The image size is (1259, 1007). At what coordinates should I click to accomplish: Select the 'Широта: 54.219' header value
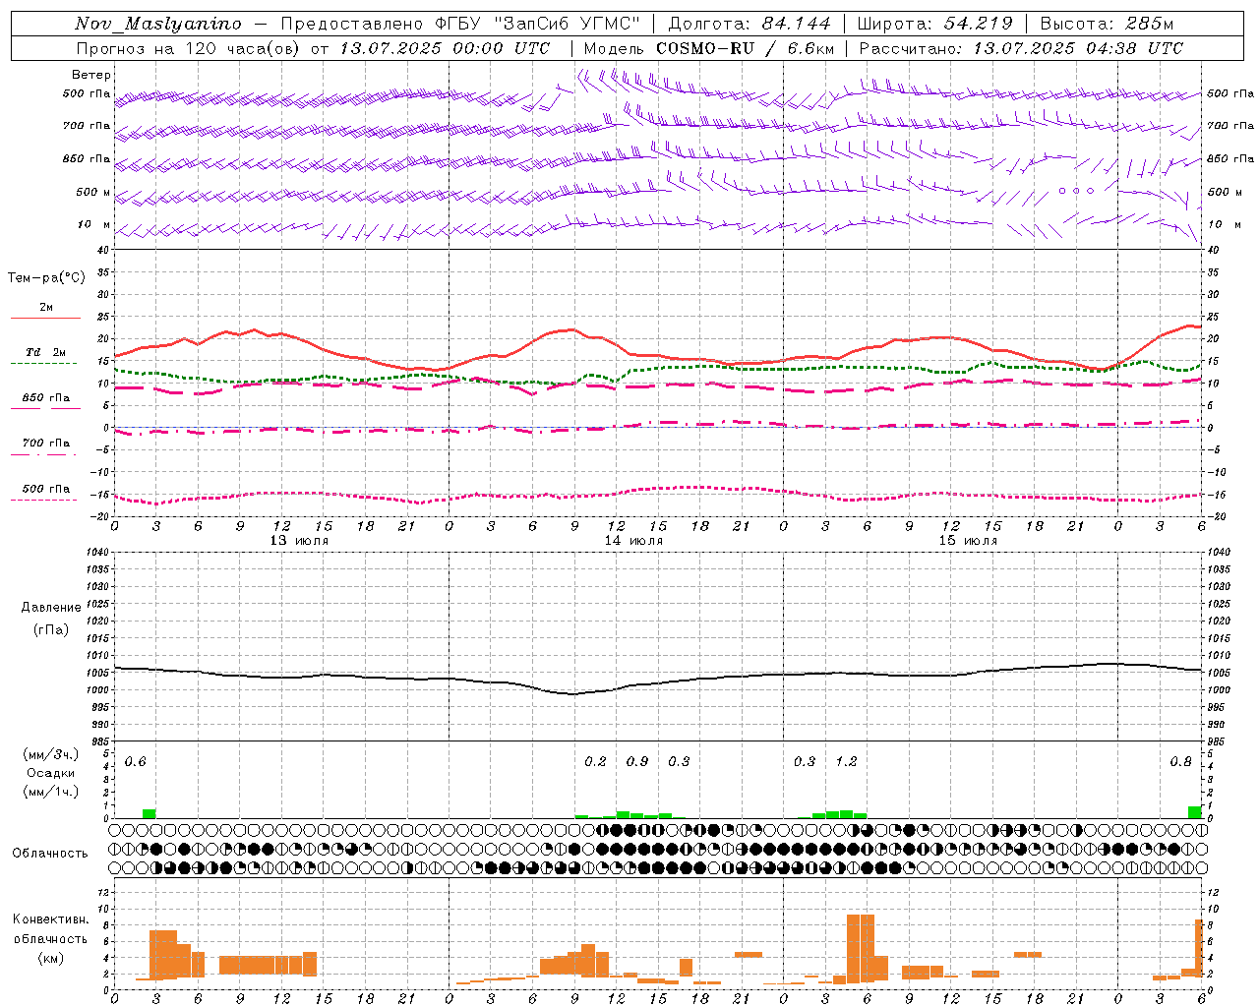point(935,24)
